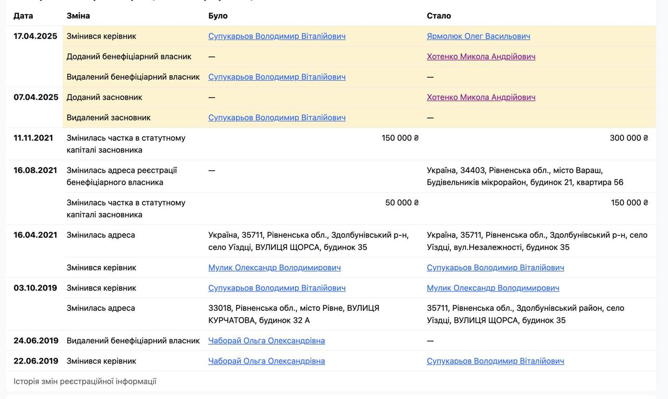Open Мулик link in 16.04.2021 Було column
The height and width of the screenshot is (399, 668).
[x=275, y=268]
